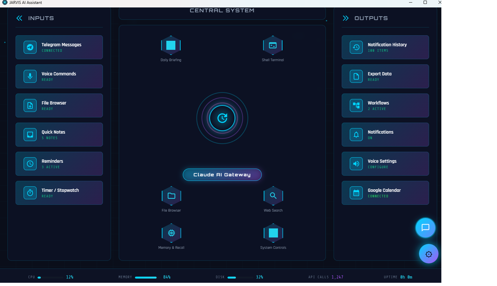Image resolution: width=497 pixels, height=286 pixels.
Task: Open the File Browser hexagon icon
Action: [171, 196]
